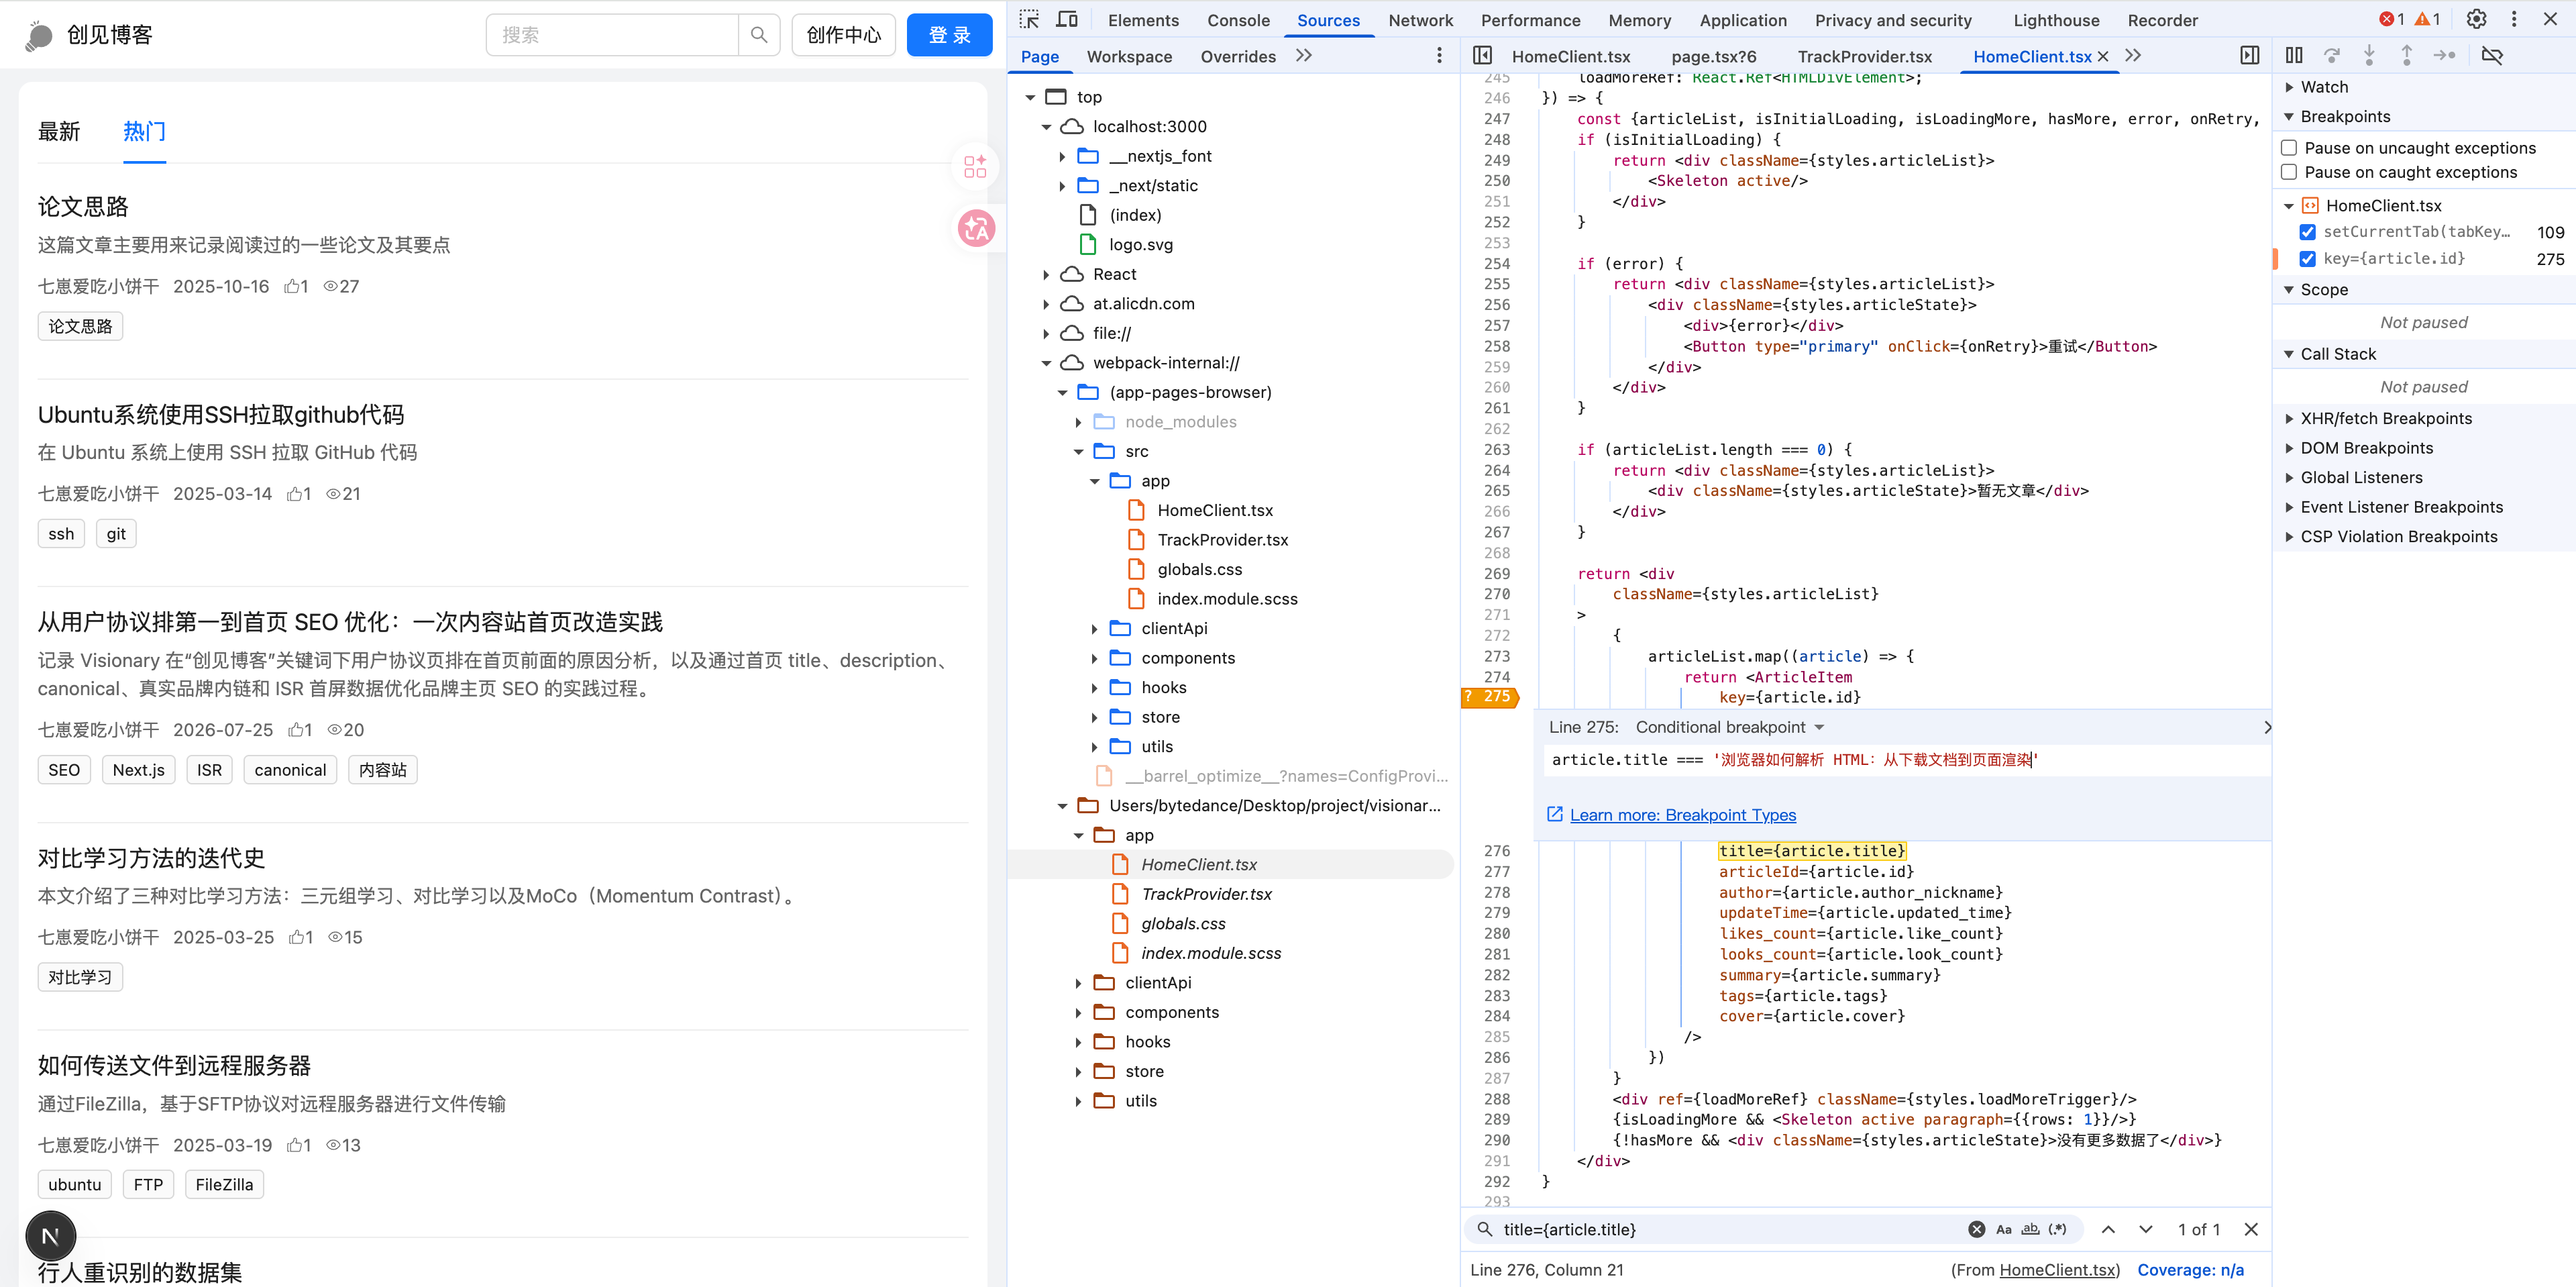Click the pink translate floating icon
The height and width of the screenshot is (1287, 2576).
pyautogui.click(x=976, y=229)
